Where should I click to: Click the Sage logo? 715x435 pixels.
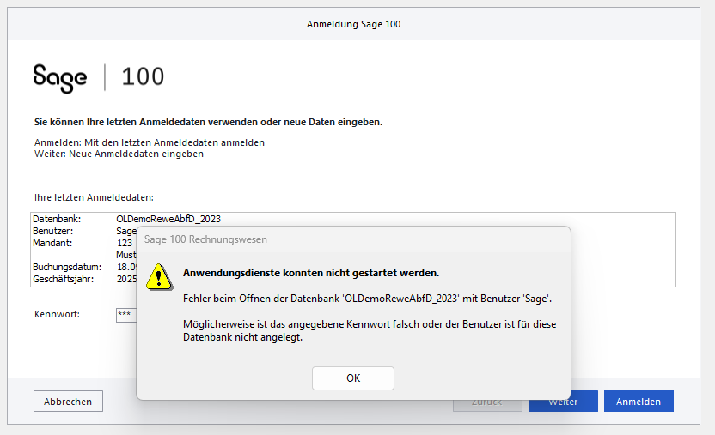pyautogui.click(x=60, y=77)
